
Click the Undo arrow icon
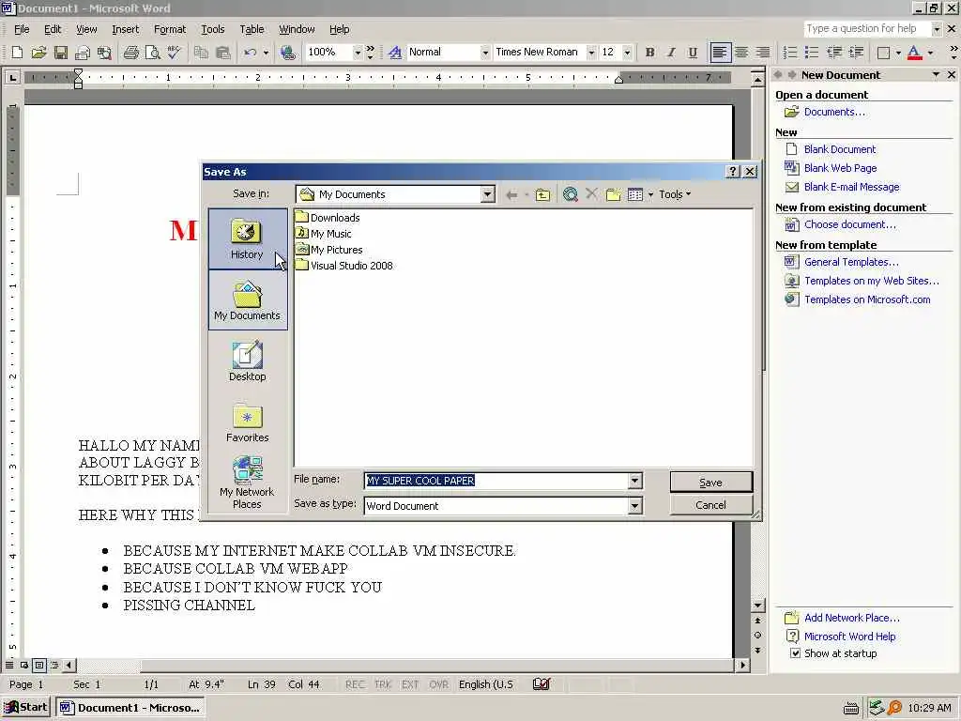click(x=250, y=53)
